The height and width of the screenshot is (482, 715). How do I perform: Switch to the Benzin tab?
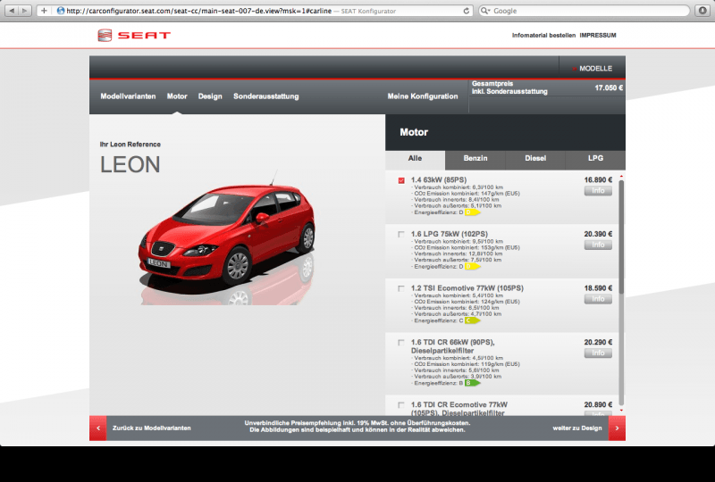coord(475,159)
